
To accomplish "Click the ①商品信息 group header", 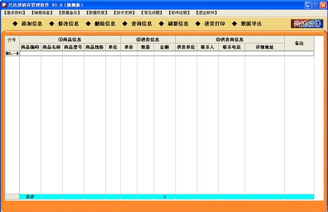I will pos(70,40).
